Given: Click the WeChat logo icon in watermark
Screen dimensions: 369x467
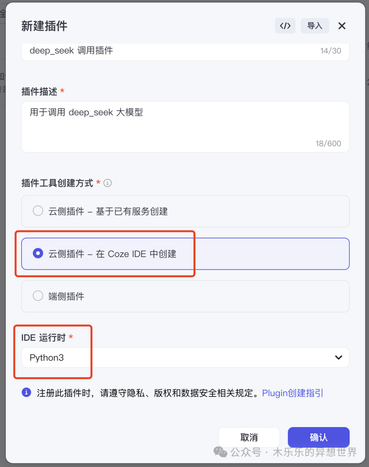Looking at the screenshot, I should click(x=220, y=452).
